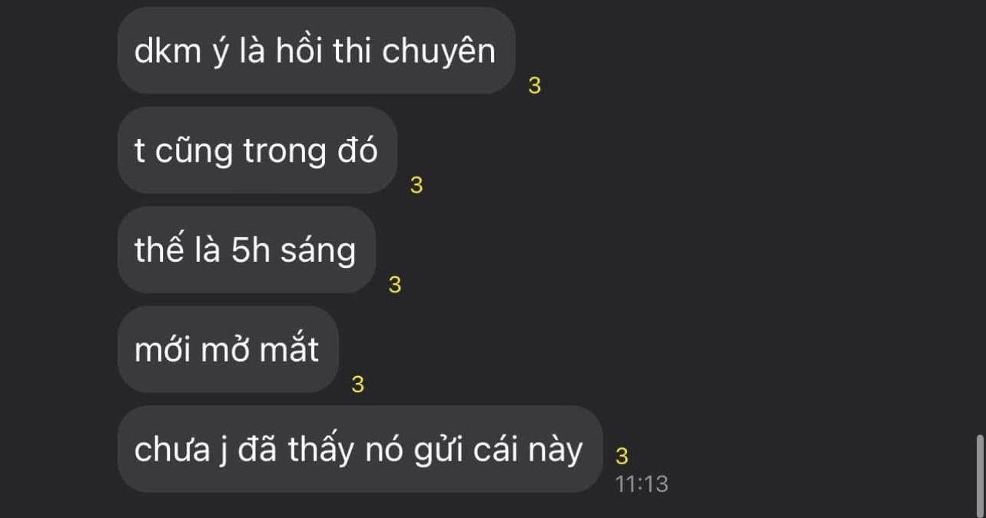Click the 11:13 message timestamp
This screenshot has height=518, width=986.
coord(642,484)
